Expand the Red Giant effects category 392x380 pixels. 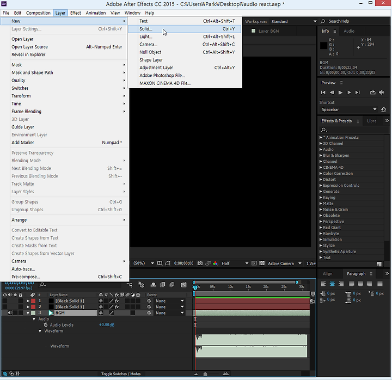321,227
